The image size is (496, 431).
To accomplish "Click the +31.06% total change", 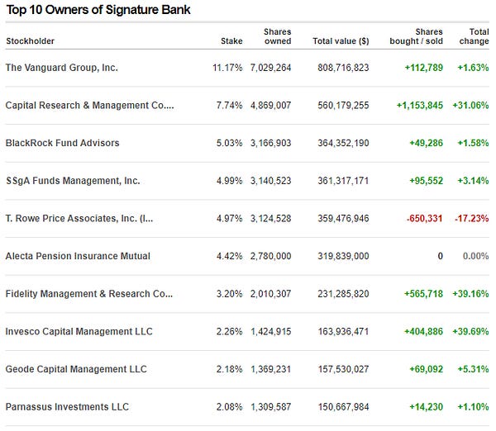I will coord(470,105).
